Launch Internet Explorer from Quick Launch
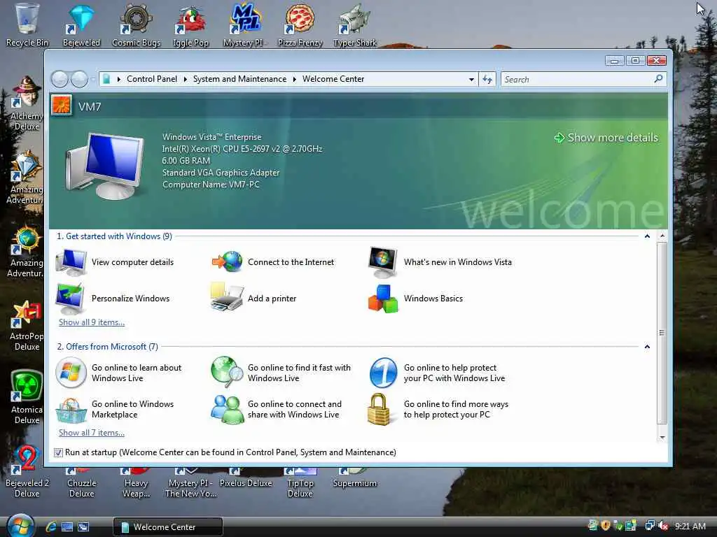The image size is (717, 537). click(x=50, y=527)
